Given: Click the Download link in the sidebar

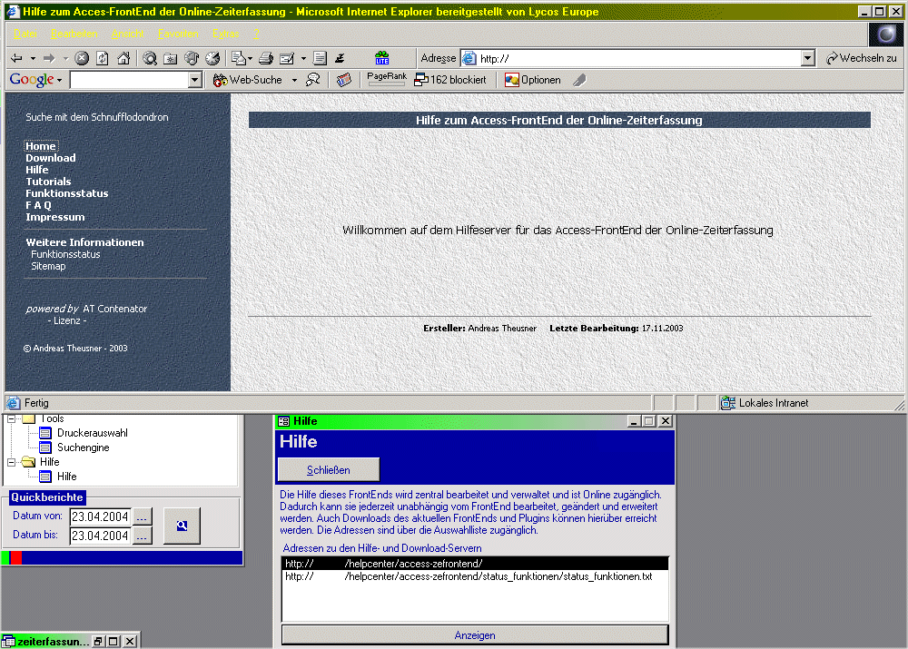Looking at the screenshot, I should pos(50,157).
